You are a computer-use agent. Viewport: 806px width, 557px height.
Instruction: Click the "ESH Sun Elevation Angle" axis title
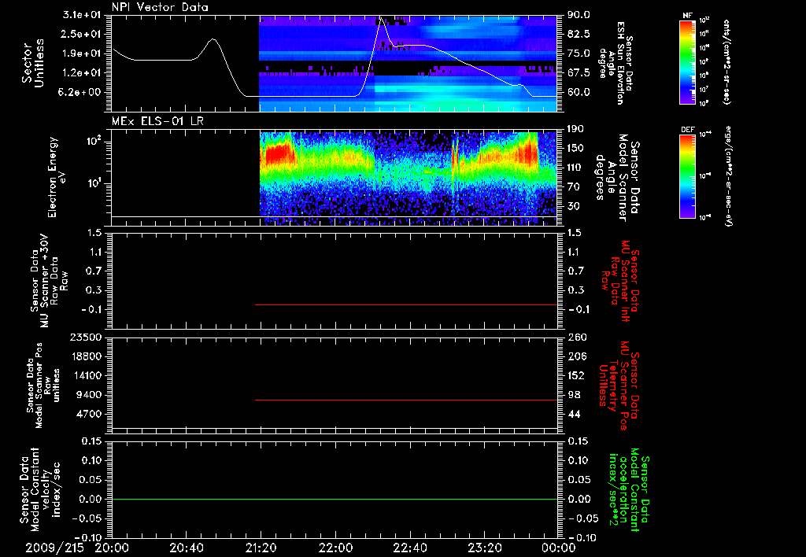(616, 63)
